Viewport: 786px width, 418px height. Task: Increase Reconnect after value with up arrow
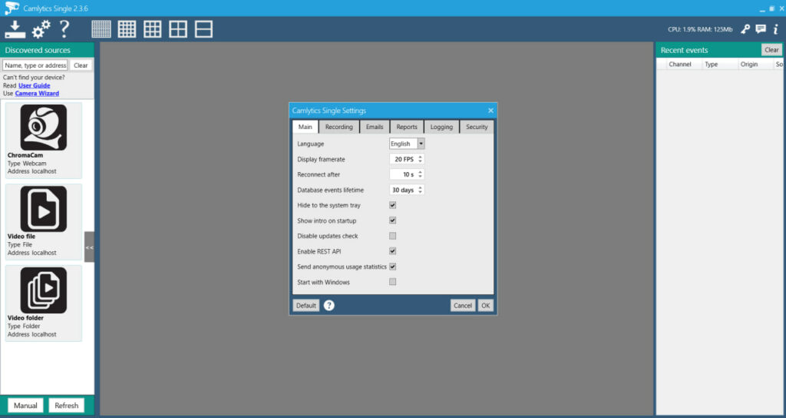pyautogui.click(x=420, y=172)
